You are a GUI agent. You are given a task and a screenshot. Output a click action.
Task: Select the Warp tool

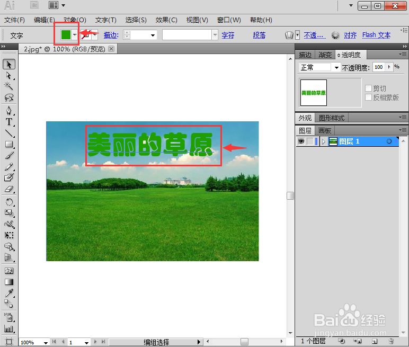9,224
